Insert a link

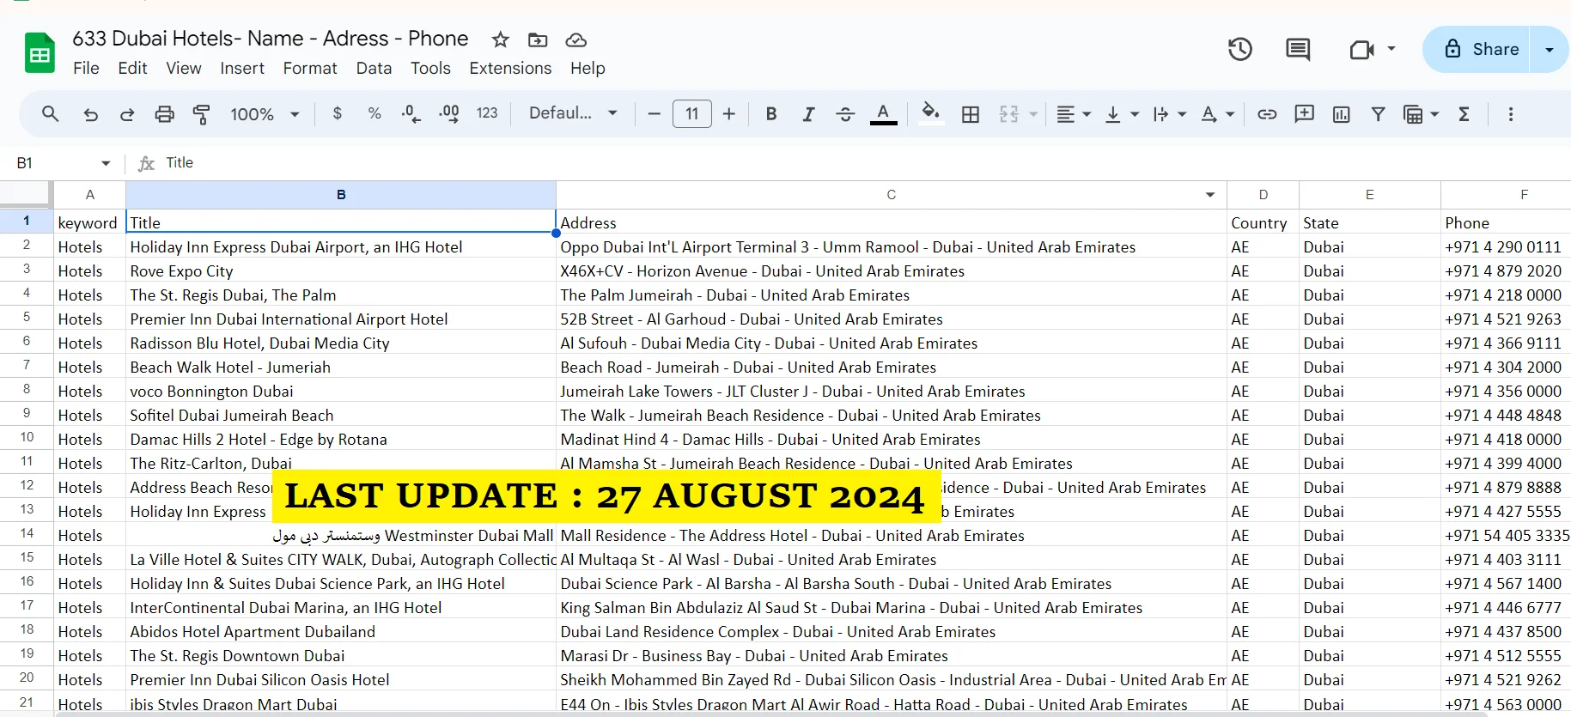coord(1267,114)
